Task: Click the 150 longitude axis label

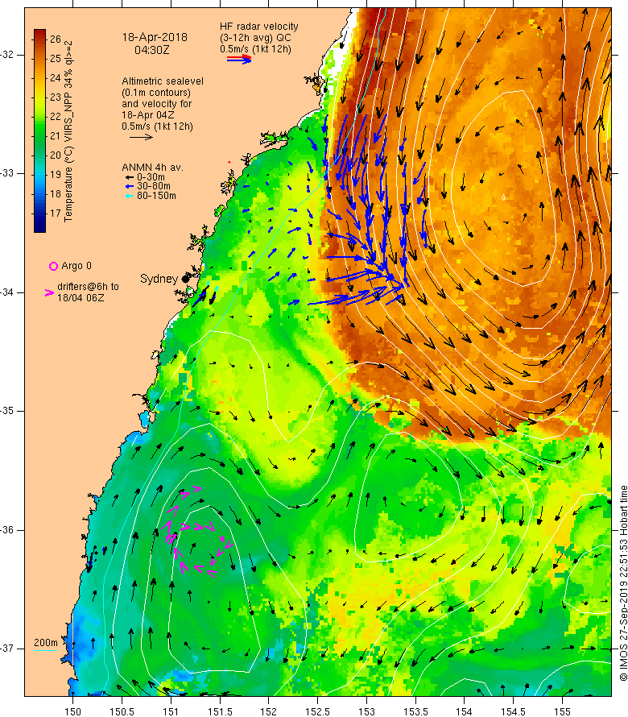Action: click(x=72, y=711)
